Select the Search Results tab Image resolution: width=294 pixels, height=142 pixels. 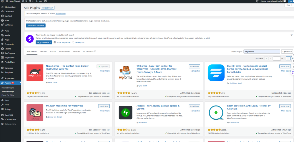point(32,51)
